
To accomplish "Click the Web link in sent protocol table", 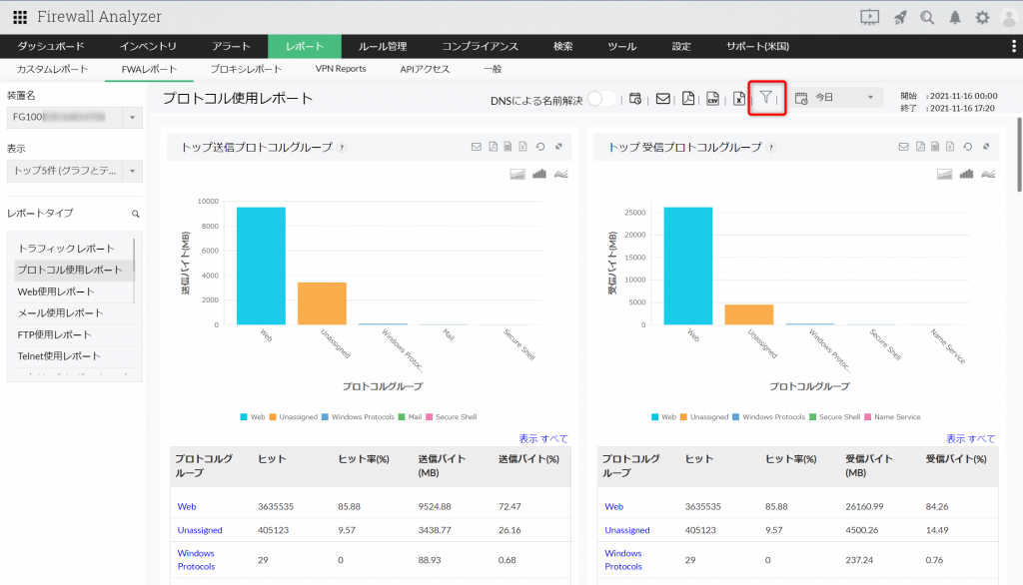I will (186, 506).
